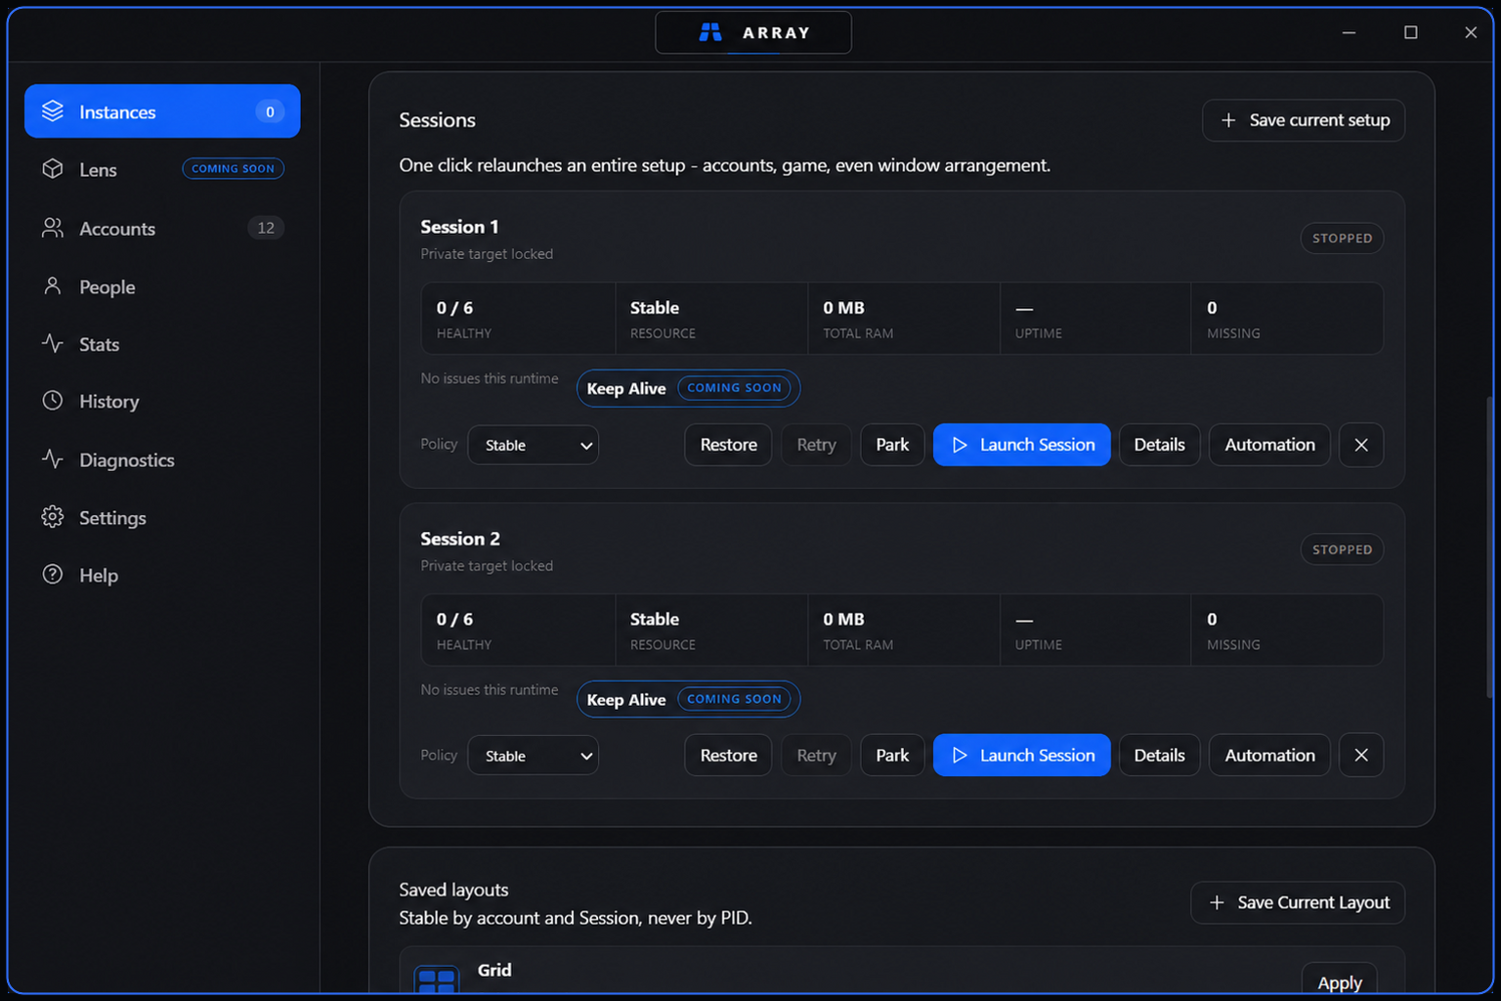Park Session 1
The height and width of the screenshot is (1001, 1501).
(892, 445)
